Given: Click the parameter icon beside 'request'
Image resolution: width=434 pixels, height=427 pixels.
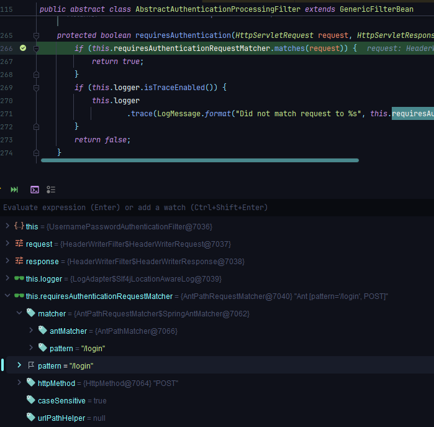Looking at the screenshot, I should [19, 244].
